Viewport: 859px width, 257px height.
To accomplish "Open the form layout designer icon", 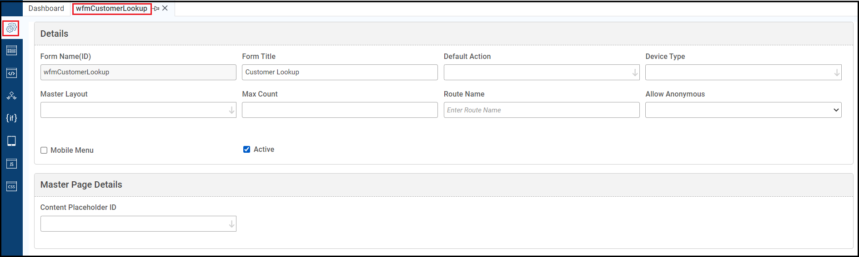I will pos(11,50).
